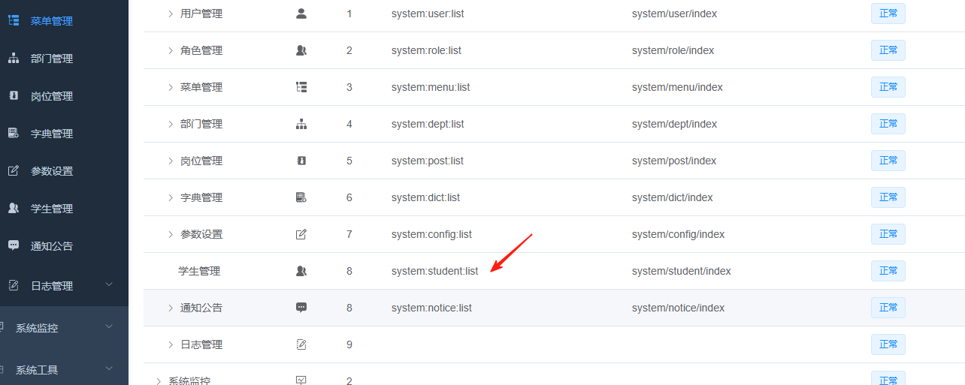Screen dimensions: 965x385
Task: Expand the 用户管理 table row
Action: click(171, 14)
